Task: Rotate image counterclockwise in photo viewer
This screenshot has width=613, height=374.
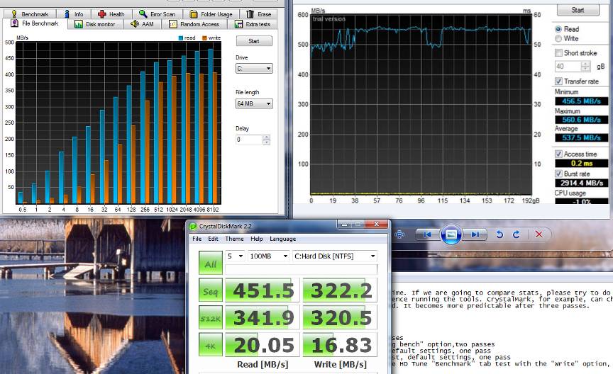Action: [x=499, y=234]
